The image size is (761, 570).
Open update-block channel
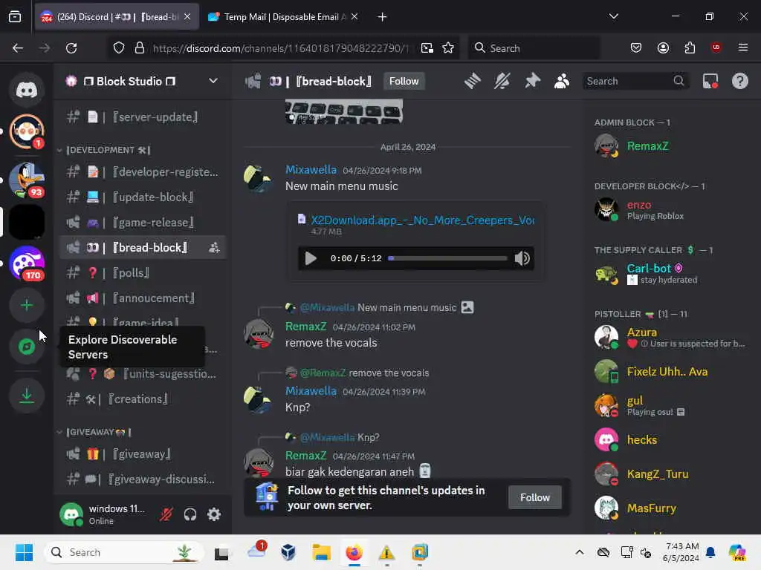143,197
